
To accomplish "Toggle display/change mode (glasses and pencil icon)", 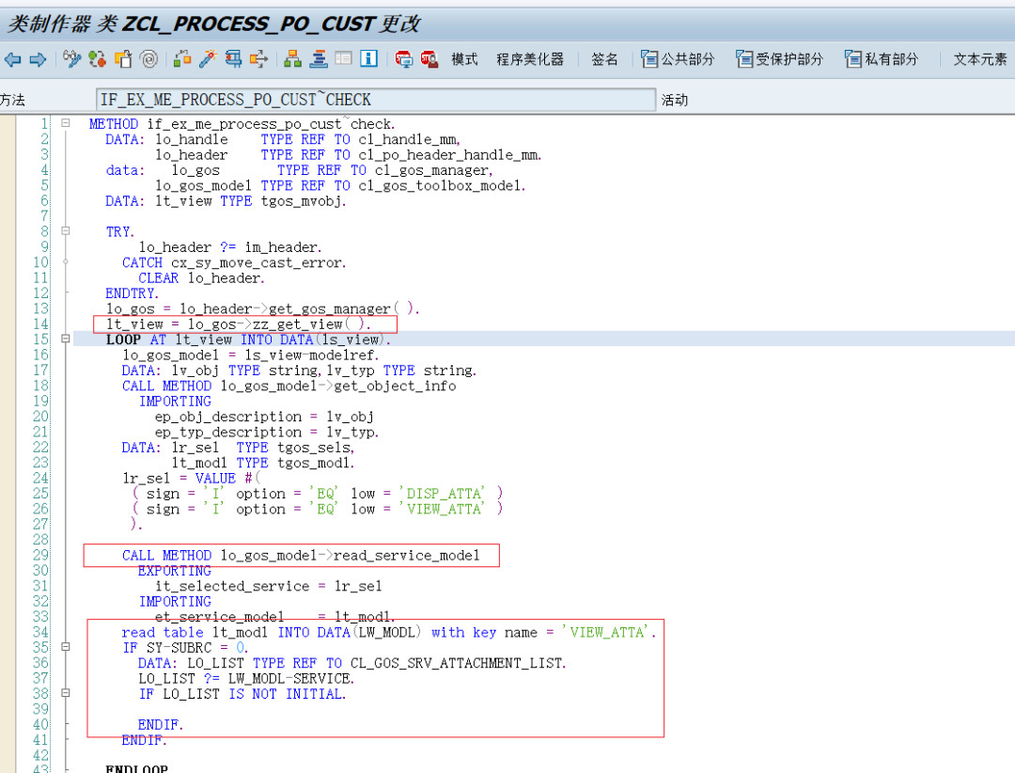I will click(x=71, y=59).
